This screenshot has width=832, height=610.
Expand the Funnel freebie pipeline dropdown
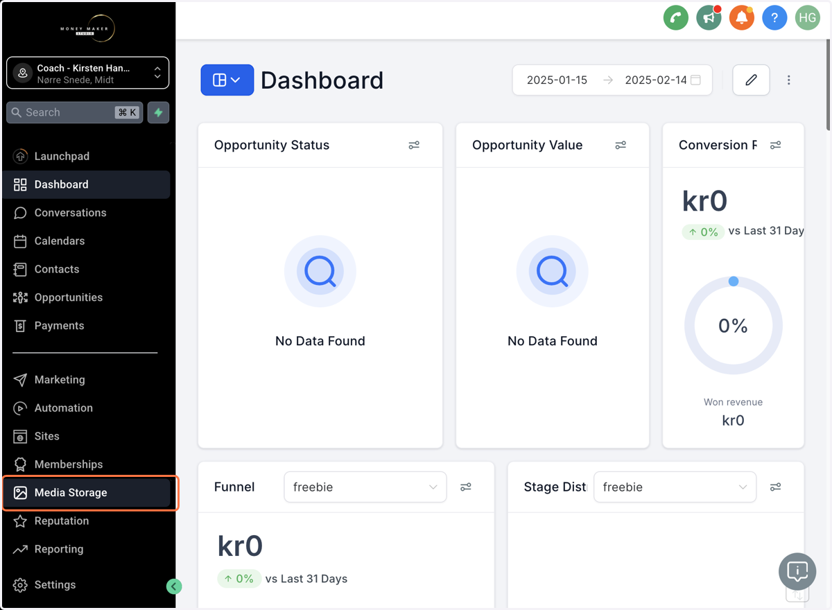pyautogui.click(x=365, y=487)
